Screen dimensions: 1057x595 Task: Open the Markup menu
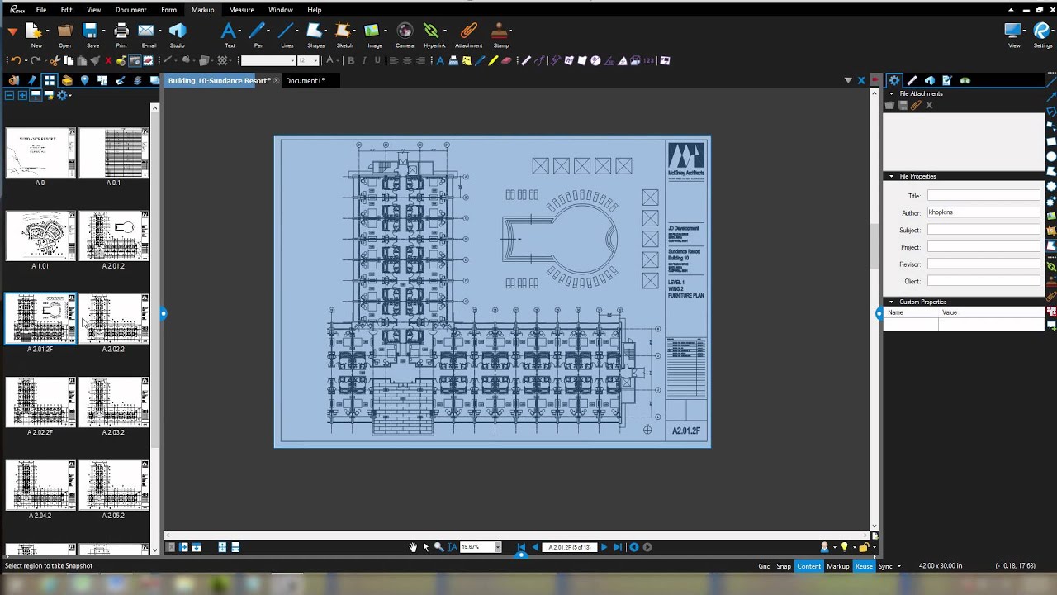202,10
